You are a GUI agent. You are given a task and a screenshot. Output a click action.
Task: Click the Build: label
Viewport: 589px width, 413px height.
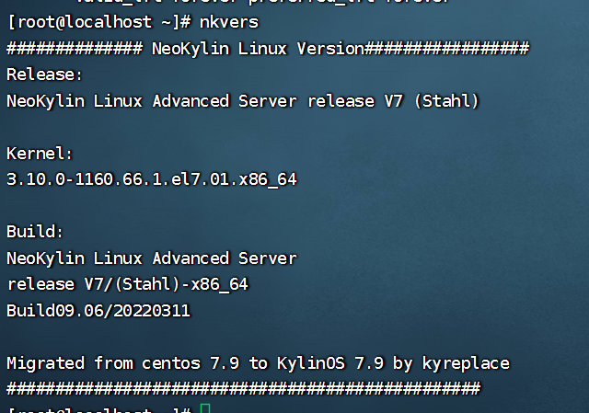click(35, 232)
